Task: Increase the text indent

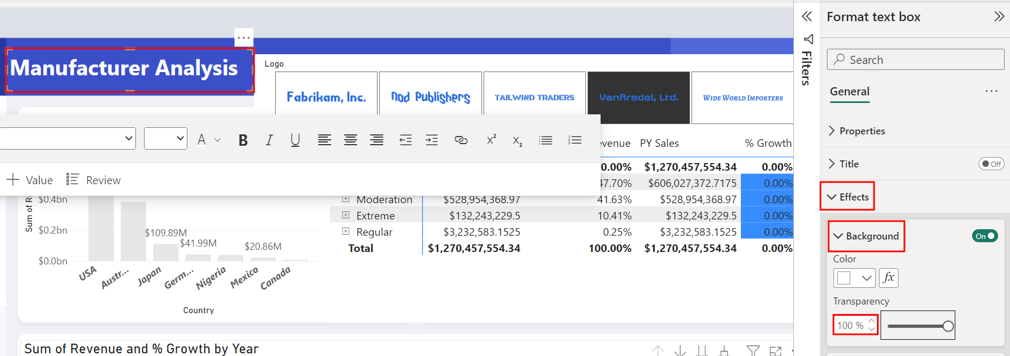Action: tap(432, 140)
